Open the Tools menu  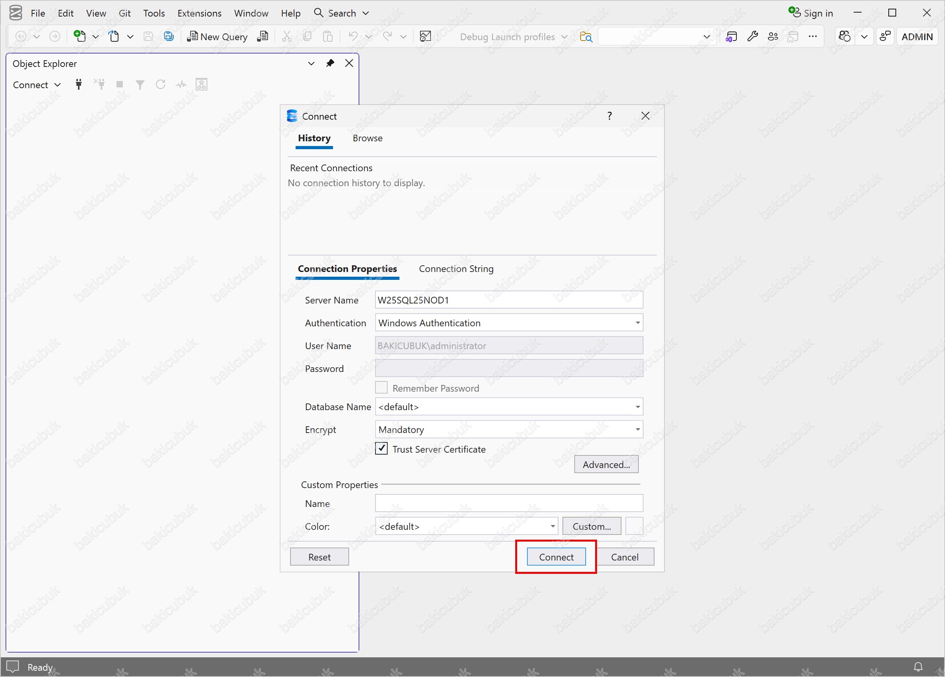[x=154, y=13]
